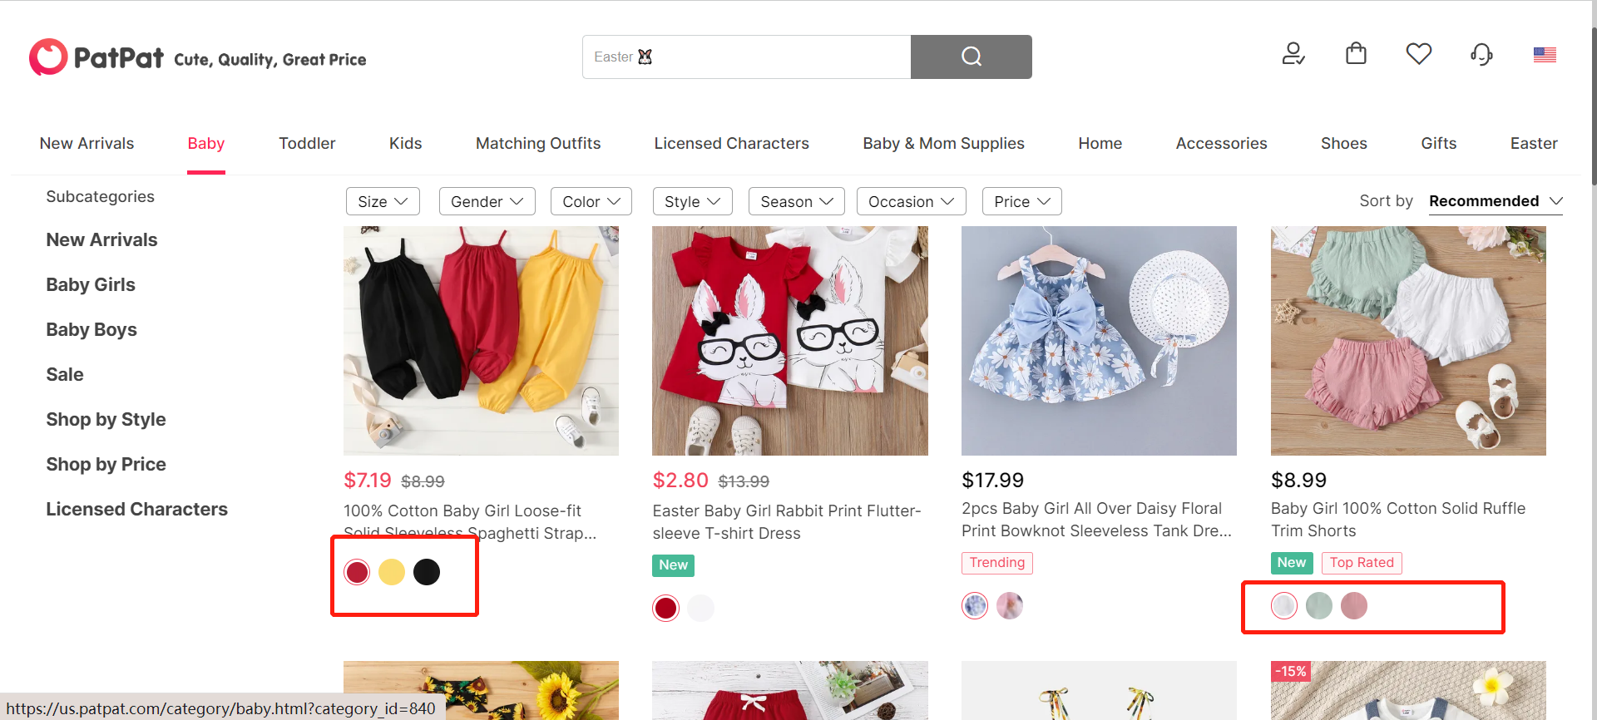Open Matching Outfits menu

538,143
